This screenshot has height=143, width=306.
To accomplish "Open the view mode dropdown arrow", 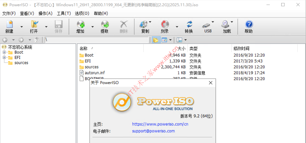I will coord(170,40).
